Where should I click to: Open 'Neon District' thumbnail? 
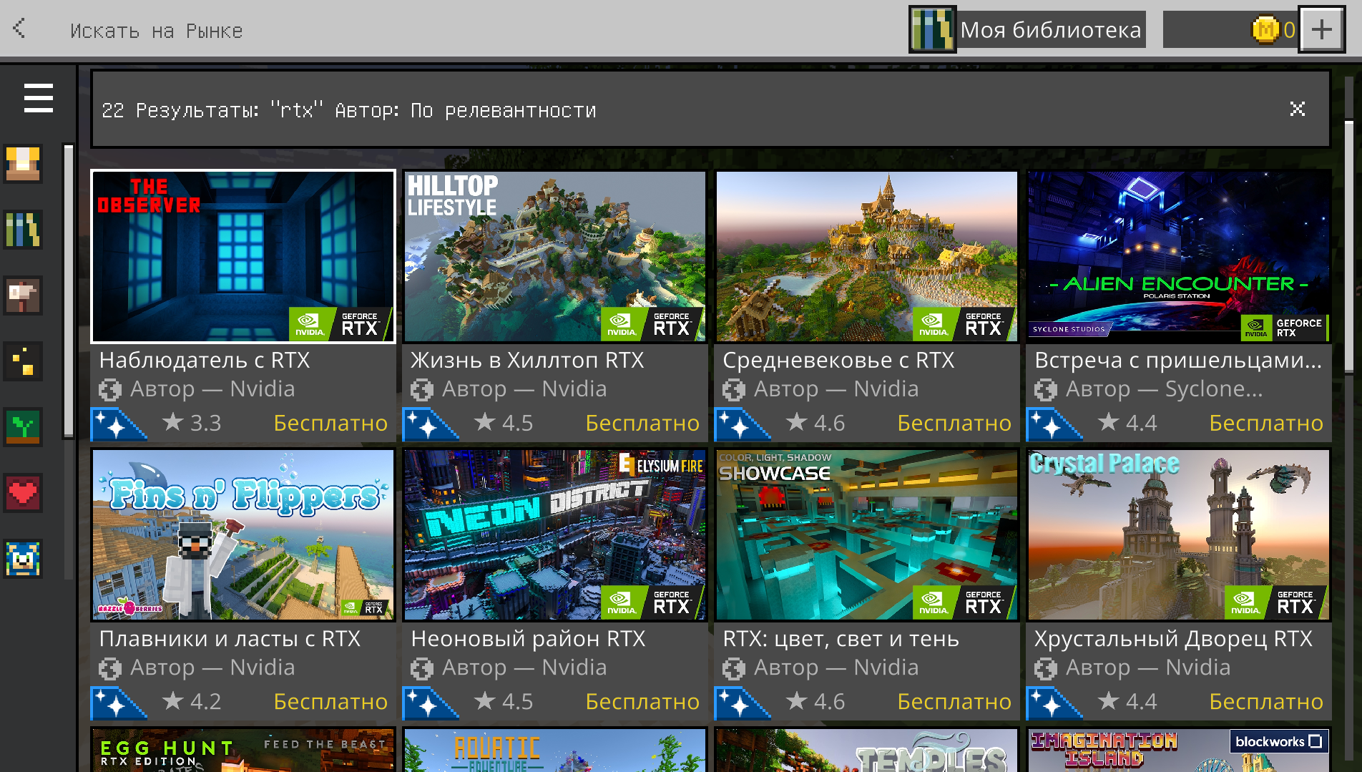(555, 534)
